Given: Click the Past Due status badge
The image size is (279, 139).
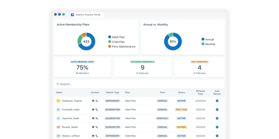Looking at the screenshot, I should click(181, 110).
